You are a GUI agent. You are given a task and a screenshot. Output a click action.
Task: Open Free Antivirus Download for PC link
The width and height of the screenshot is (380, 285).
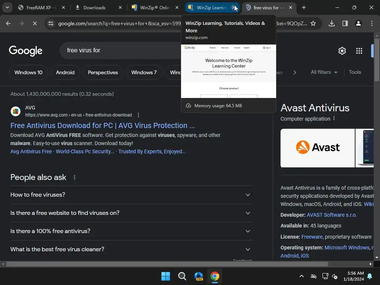coord(102,125)
